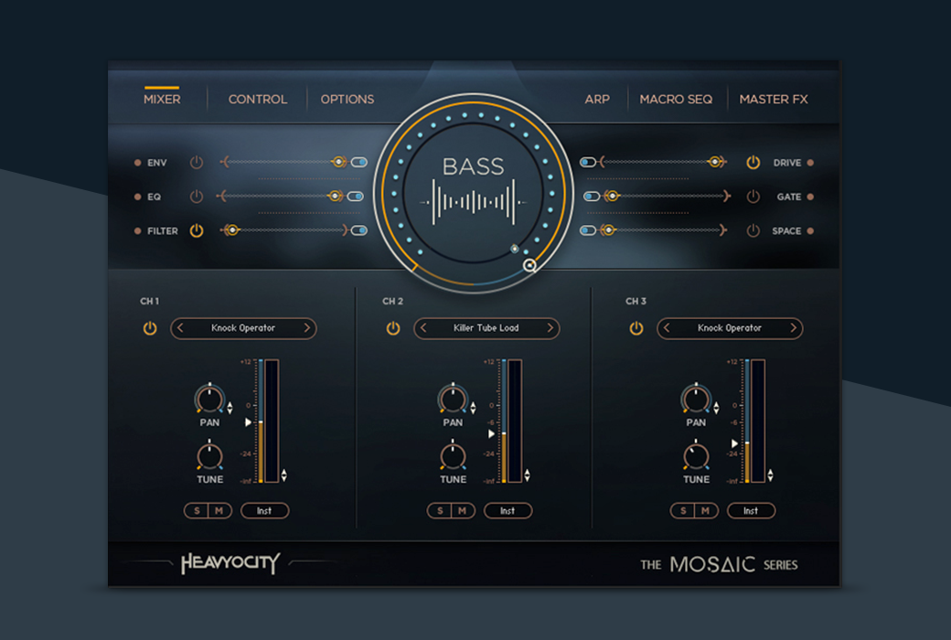Click the dot beside ENV label
Screen dimensions: 951x640
138,163
